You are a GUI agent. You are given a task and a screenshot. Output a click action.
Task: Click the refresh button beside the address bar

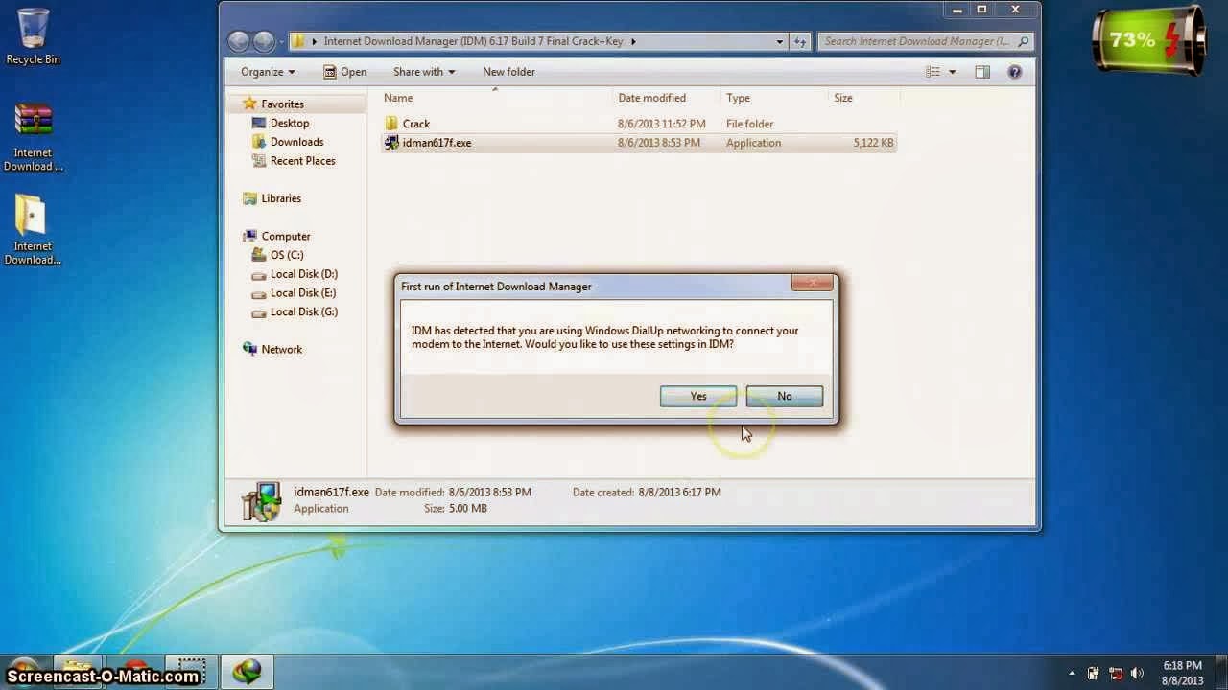[x=801, y=41]
